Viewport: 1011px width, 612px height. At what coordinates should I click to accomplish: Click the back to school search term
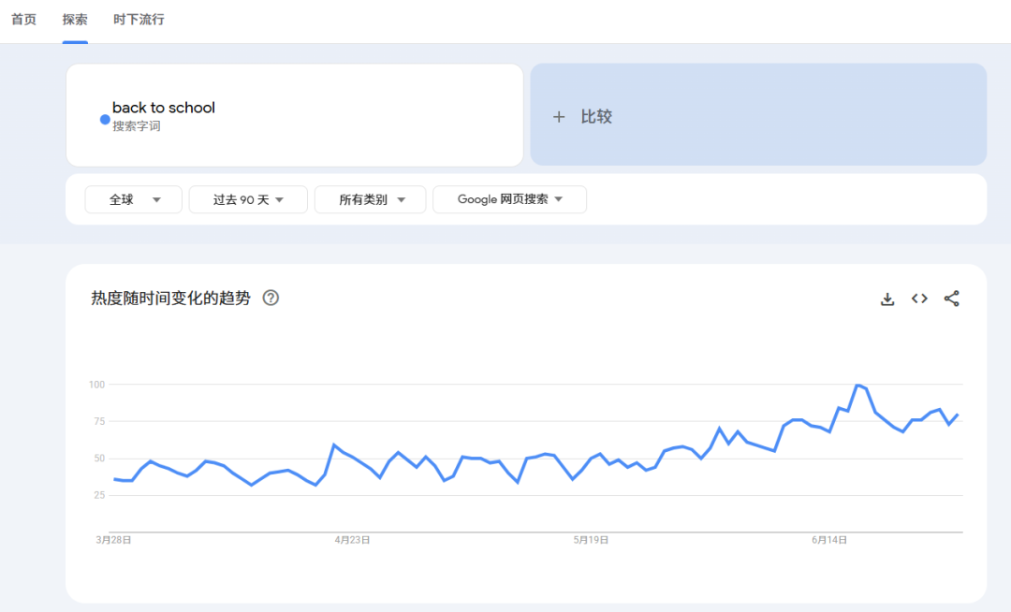click(x=164, y=108)
